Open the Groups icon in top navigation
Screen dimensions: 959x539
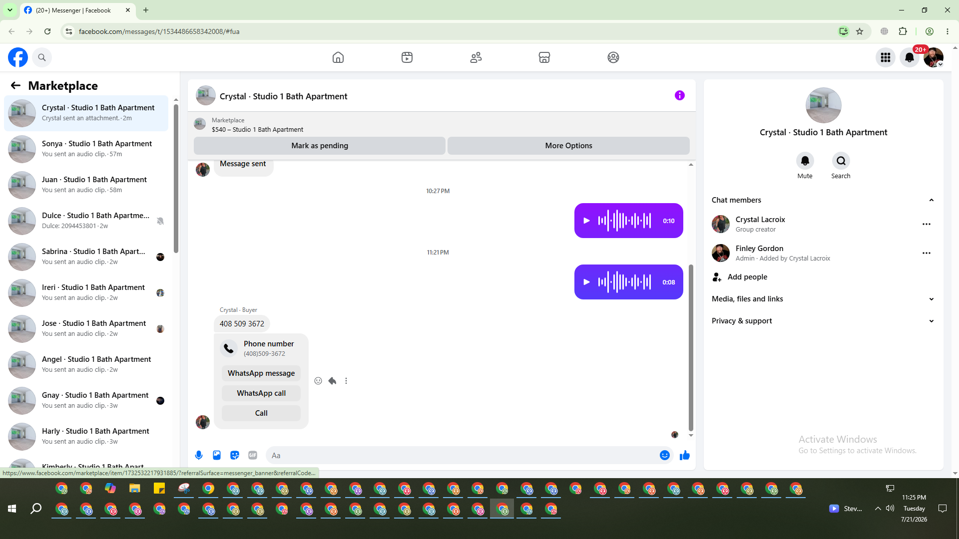pyautogui.click(x=613, y=57)
